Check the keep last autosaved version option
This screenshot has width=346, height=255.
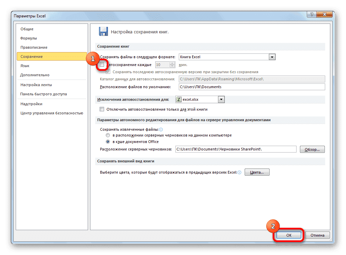[x=108, y=71]
